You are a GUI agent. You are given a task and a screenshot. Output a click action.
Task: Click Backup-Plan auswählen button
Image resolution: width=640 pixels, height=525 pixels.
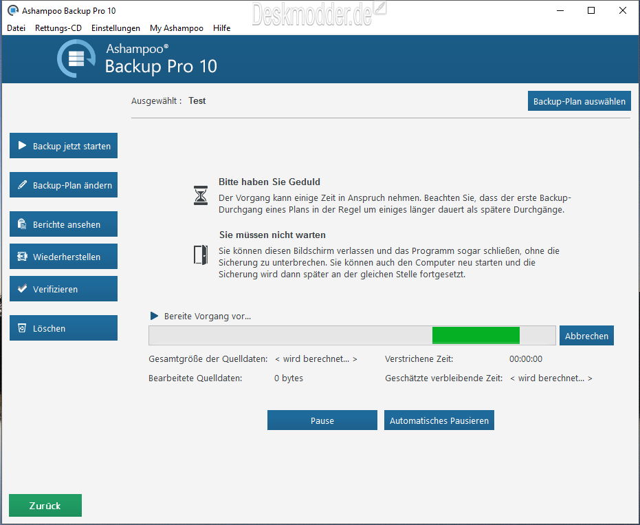click(x=580, y=101)
